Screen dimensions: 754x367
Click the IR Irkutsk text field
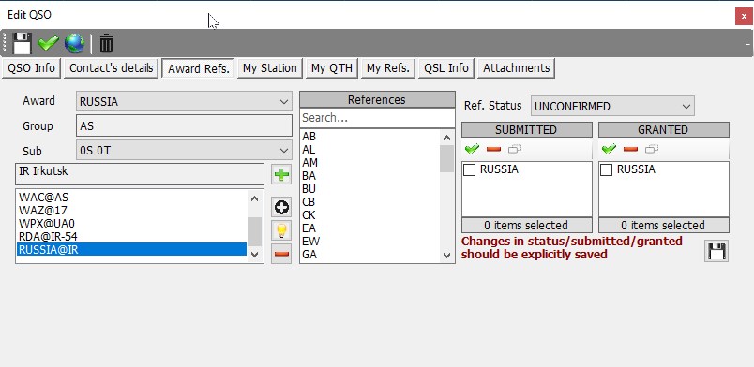click(x=140, y=174)
